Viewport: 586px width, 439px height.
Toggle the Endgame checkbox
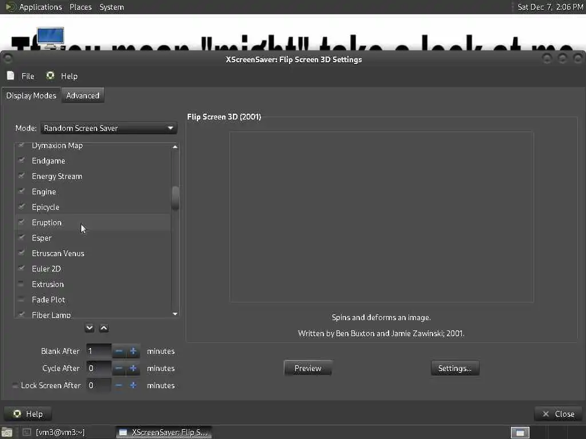point(21,161)
